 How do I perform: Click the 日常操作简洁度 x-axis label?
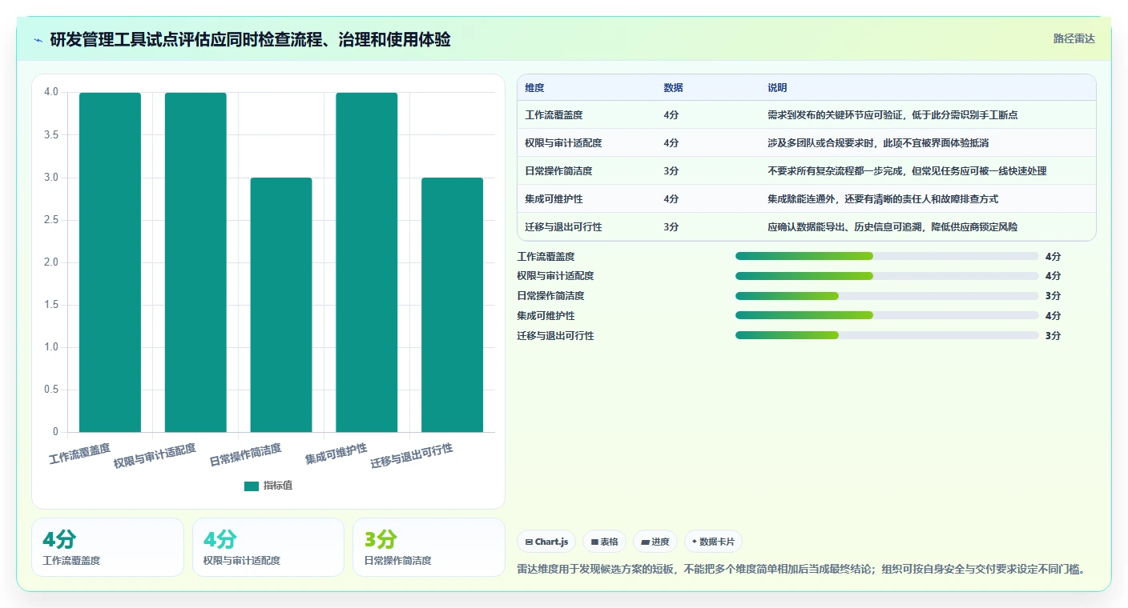pos(246,455)
